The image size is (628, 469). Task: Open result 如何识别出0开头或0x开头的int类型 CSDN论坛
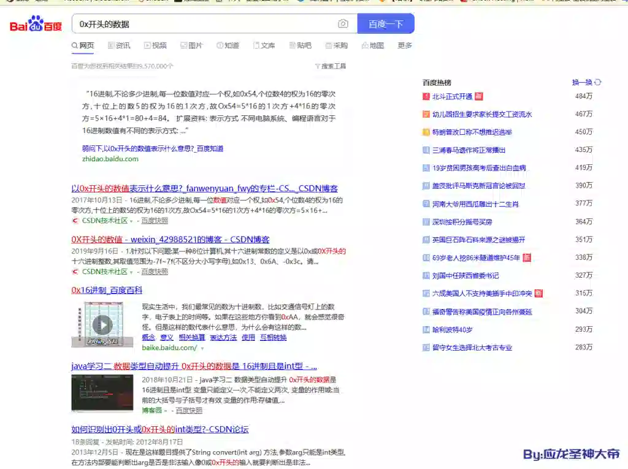tap(160, 429)
